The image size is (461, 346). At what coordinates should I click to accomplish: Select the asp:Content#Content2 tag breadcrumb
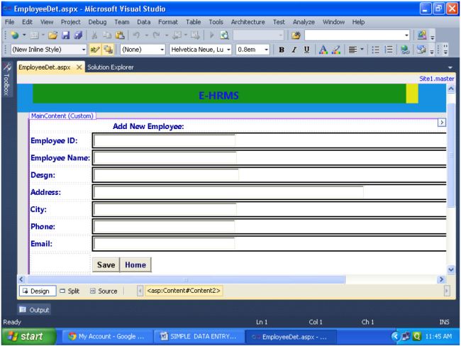[x=184, y=291]
